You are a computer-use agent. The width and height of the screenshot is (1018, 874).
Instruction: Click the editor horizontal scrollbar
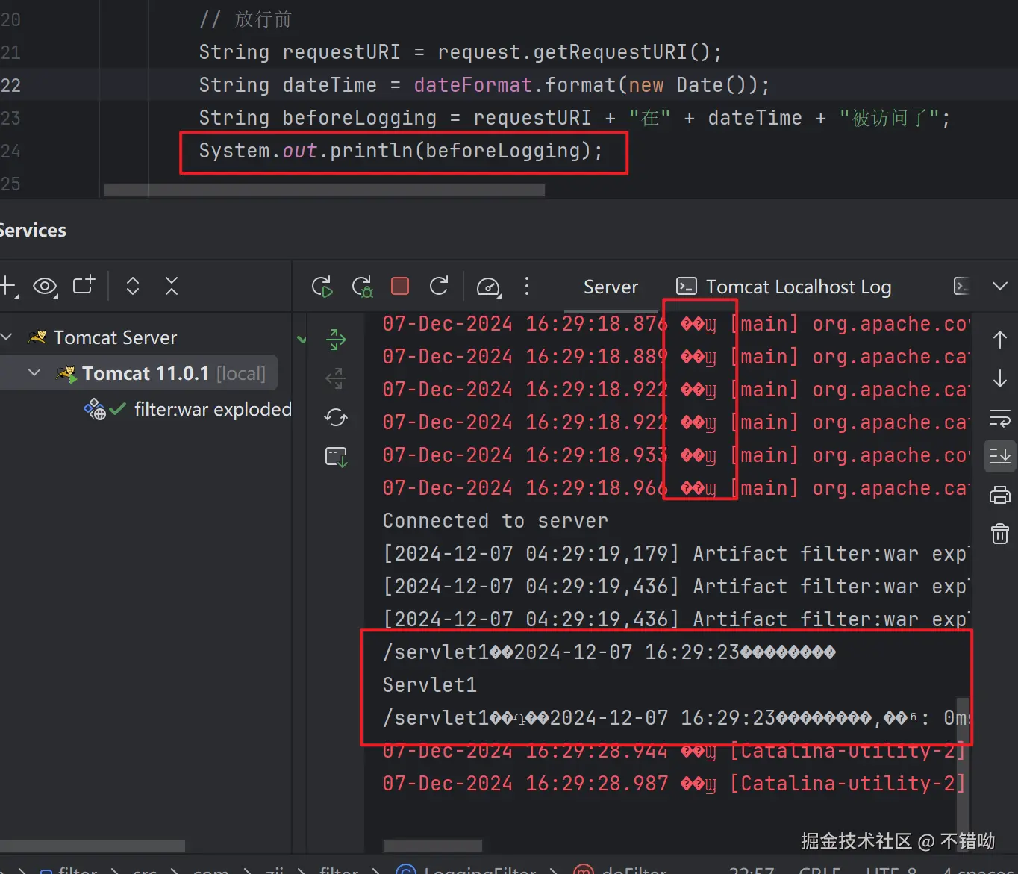(325, 190)
